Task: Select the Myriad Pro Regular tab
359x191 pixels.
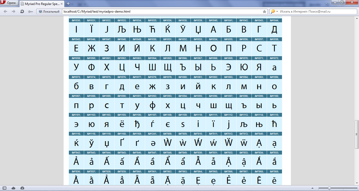Action: click(40, 4)
